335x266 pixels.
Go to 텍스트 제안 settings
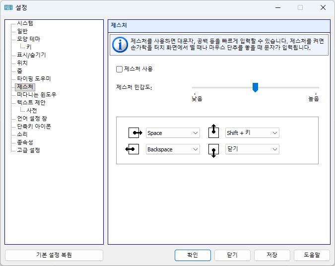[x=31, y=103]
